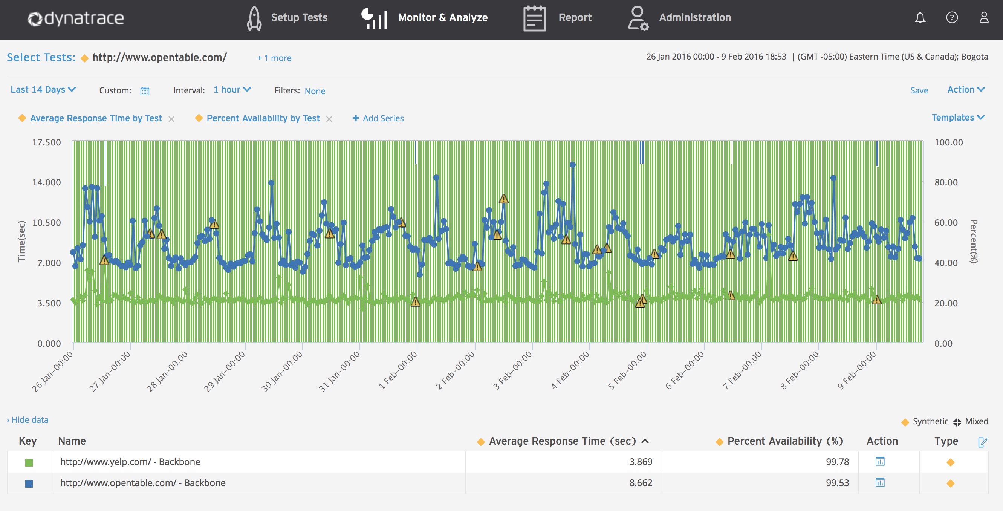Click the Report notepad icon
Screen dimensions: 1003x511
coord(534,18)
